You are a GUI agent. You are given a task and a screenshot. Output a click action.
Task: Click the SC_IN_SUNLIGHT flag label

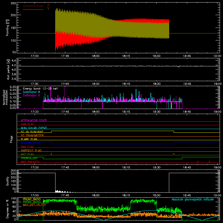coord(32,132)
